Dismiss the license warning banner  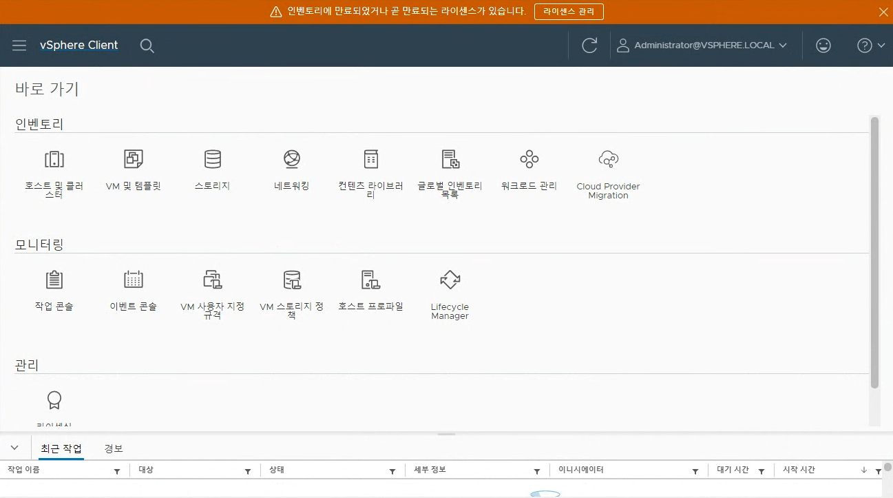click(883, 12)
